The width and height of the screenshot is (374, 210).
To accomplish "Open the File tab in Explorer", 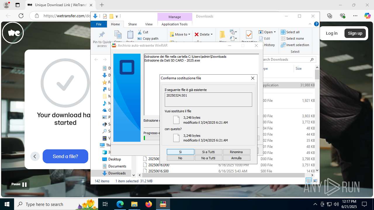I will pyautogui.click(x=99, y=24).
